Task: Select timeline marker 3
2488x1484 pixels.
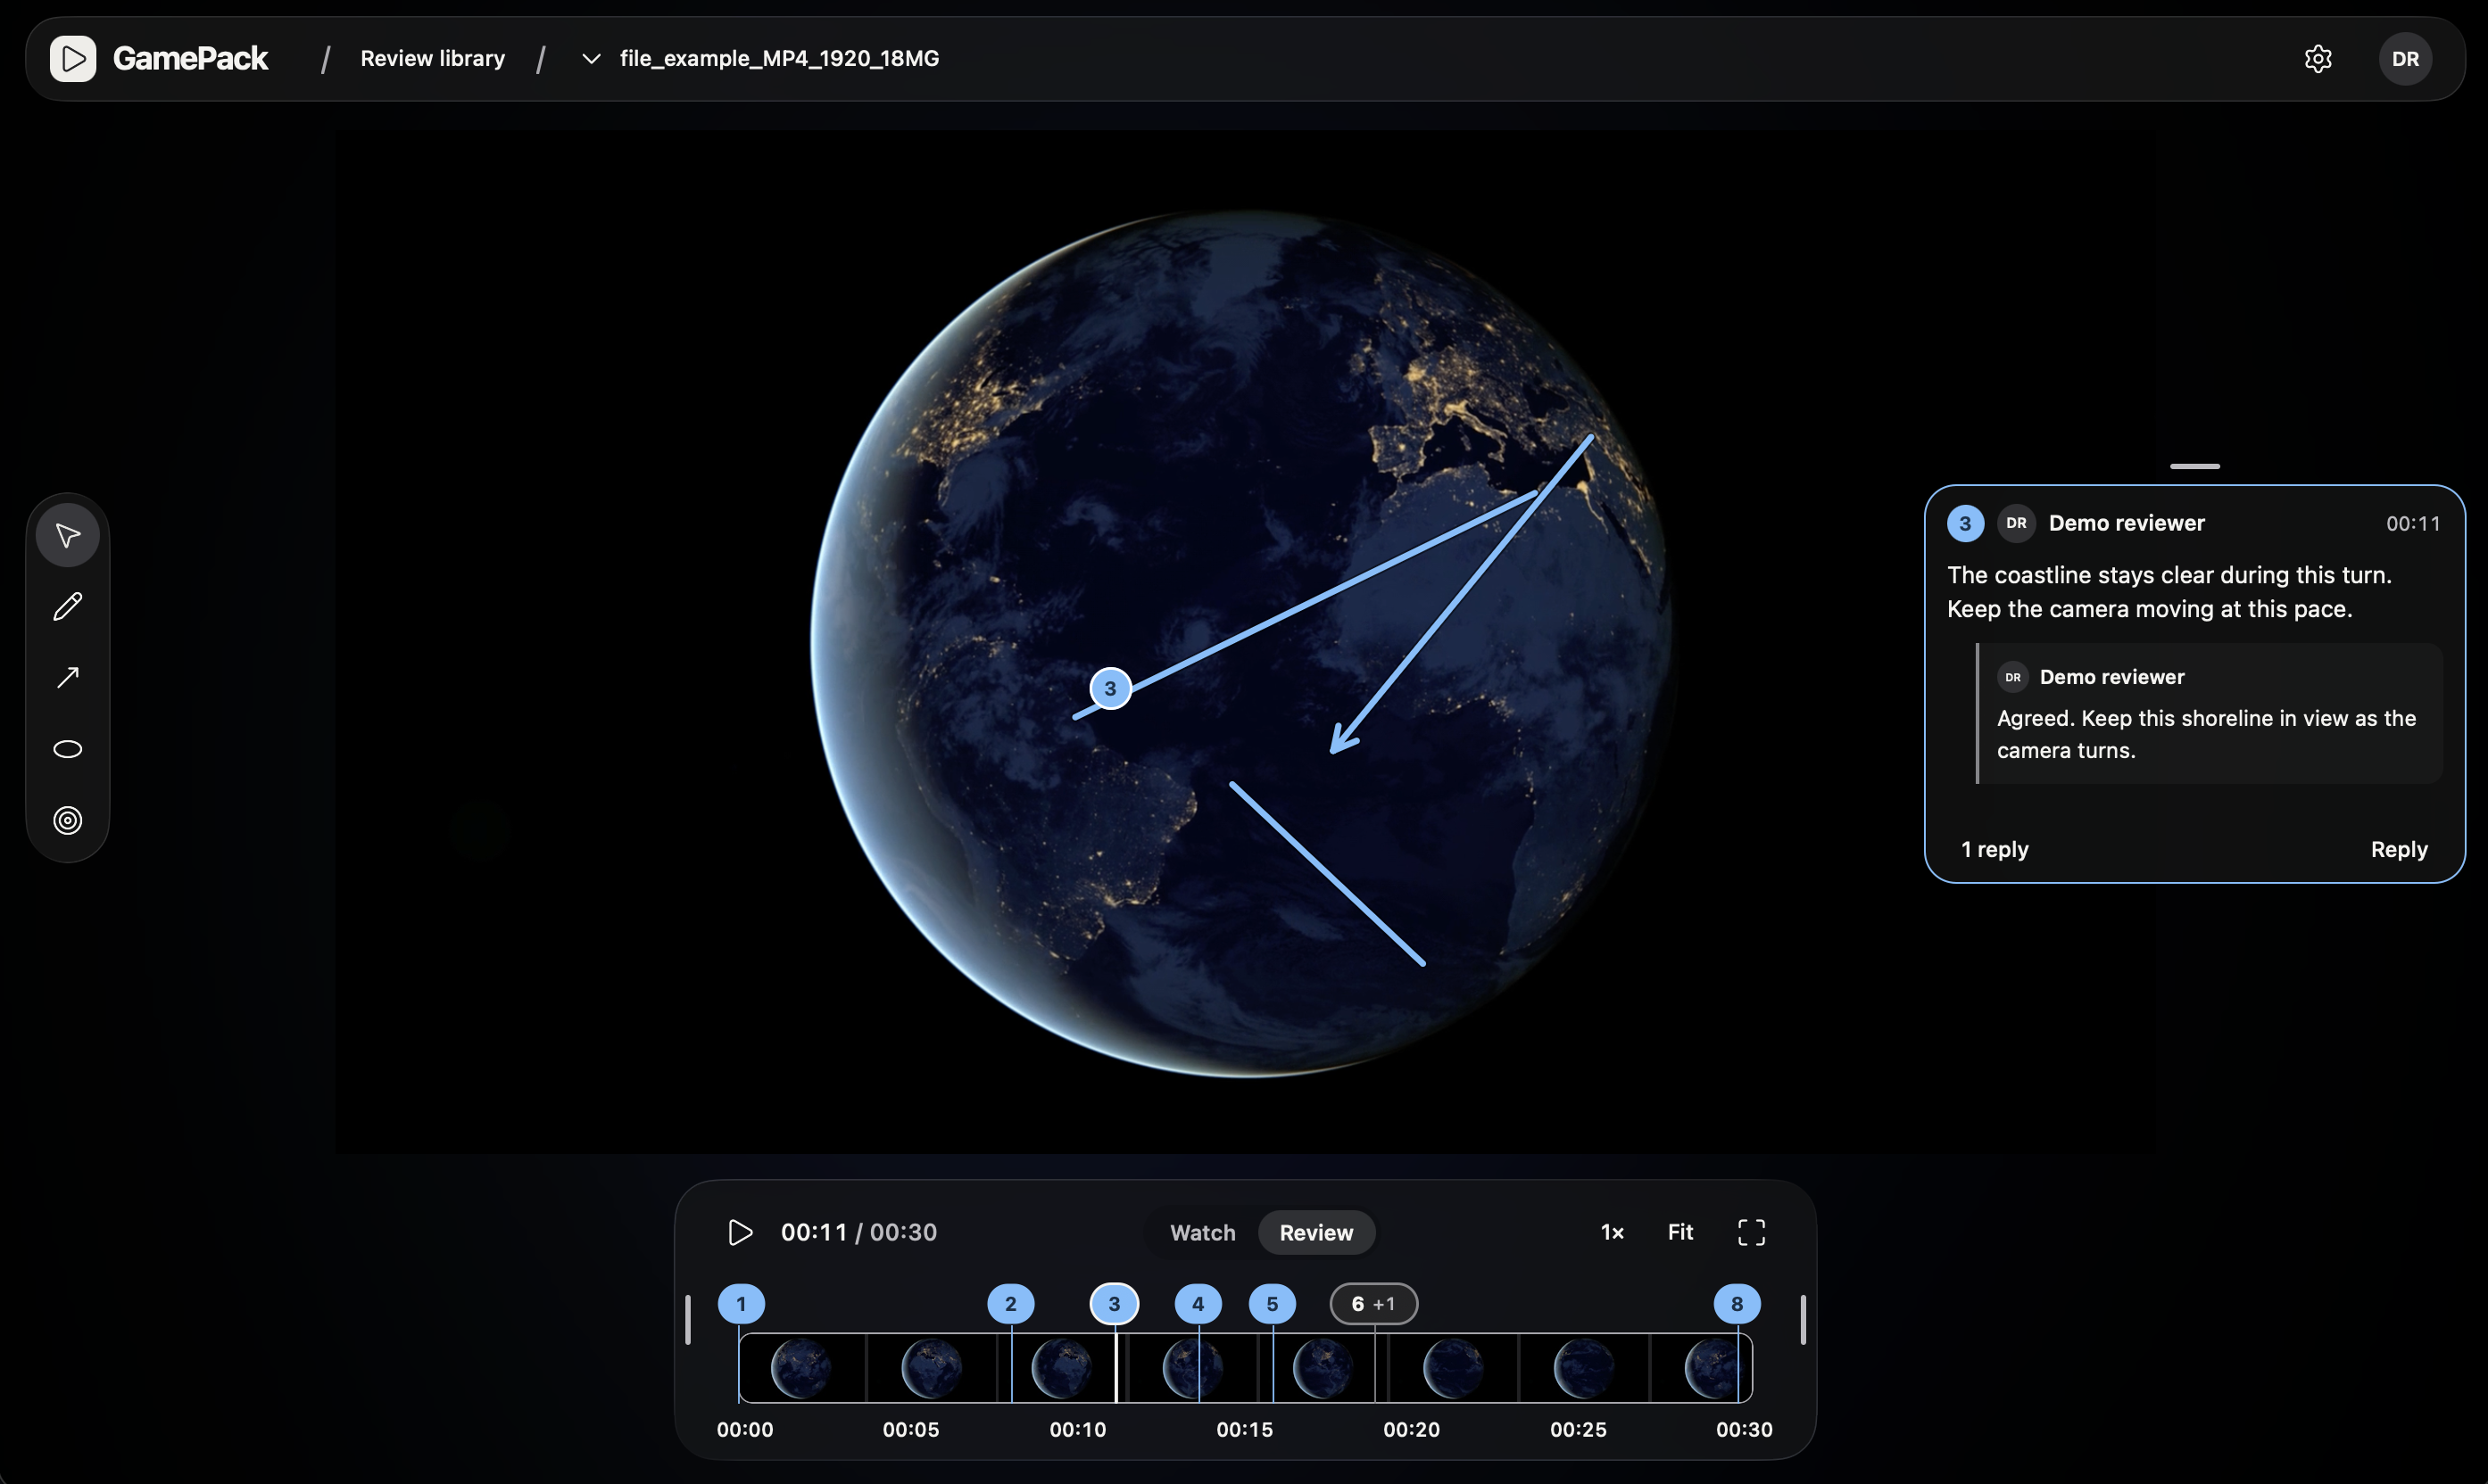Action: click(x=1114, y=1304)
